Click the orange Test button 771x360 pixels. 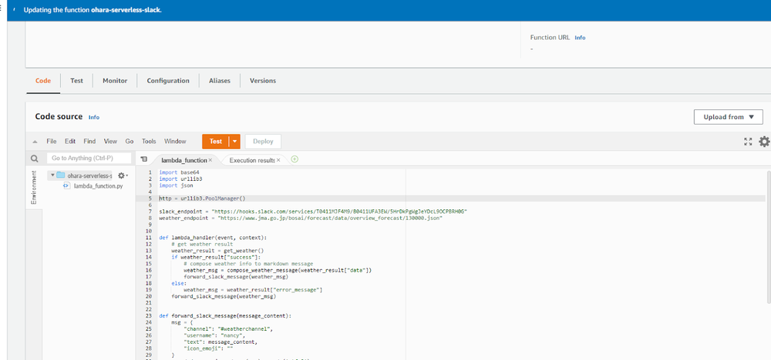tap(215, 142)
